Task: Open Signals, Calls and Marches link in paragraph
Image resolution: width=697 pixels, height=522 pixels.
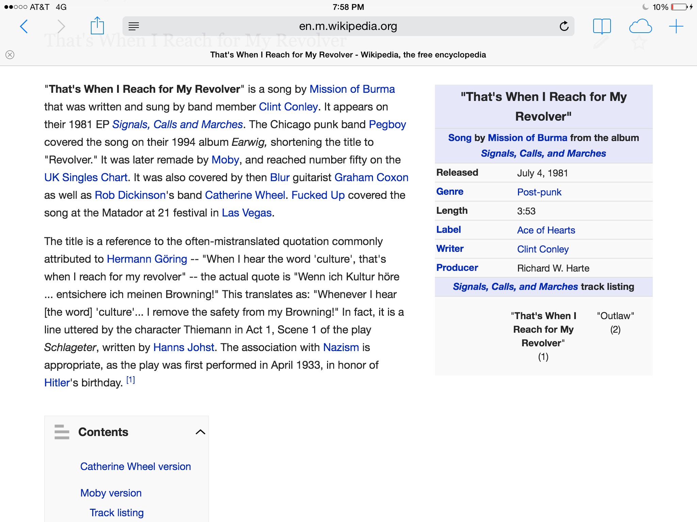Action: coord(177,124)
